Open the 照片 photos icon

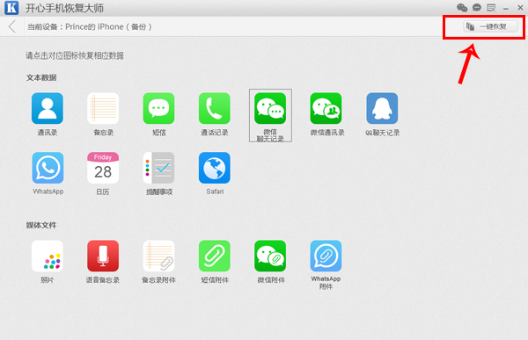(x=48, y=256)
